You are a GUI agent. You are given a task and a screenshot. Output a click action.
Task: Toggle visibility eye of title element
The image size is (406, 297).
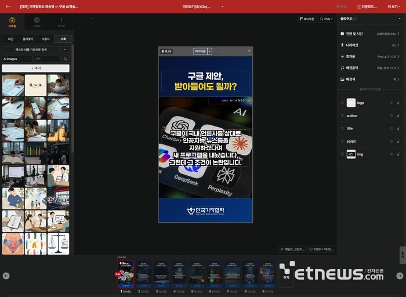391,128
